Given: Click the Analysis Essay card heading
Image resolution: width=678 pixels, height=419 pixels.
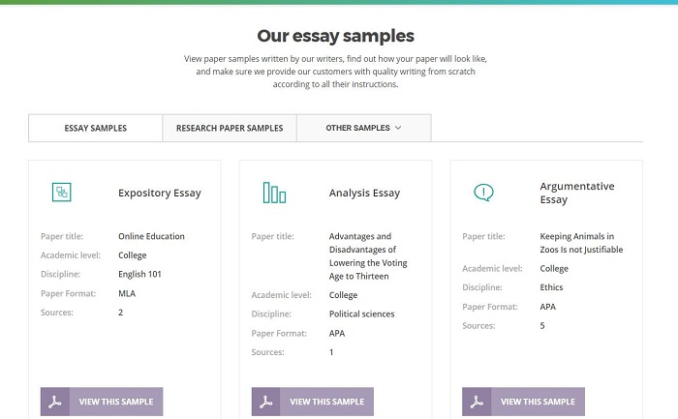Looking at the screenshot, I should 364,194.
